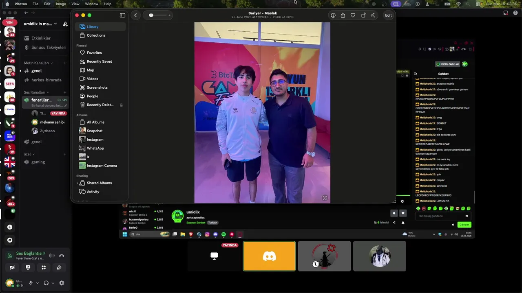Add a server in Discord
Screen dimensions: 522x293
click(x=10, y=227)
